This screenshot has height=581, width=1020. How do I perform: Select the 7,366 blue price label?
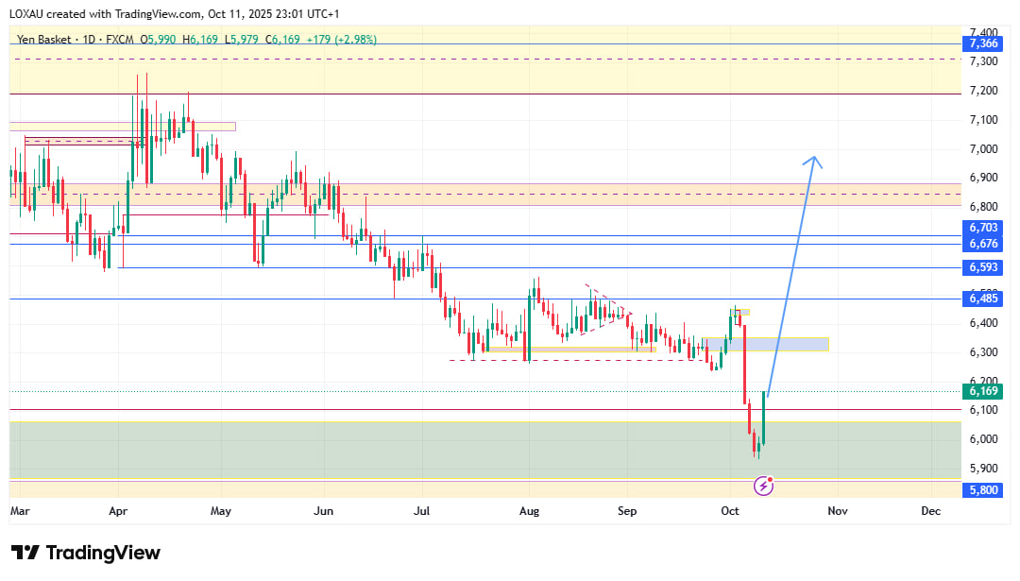979,43
